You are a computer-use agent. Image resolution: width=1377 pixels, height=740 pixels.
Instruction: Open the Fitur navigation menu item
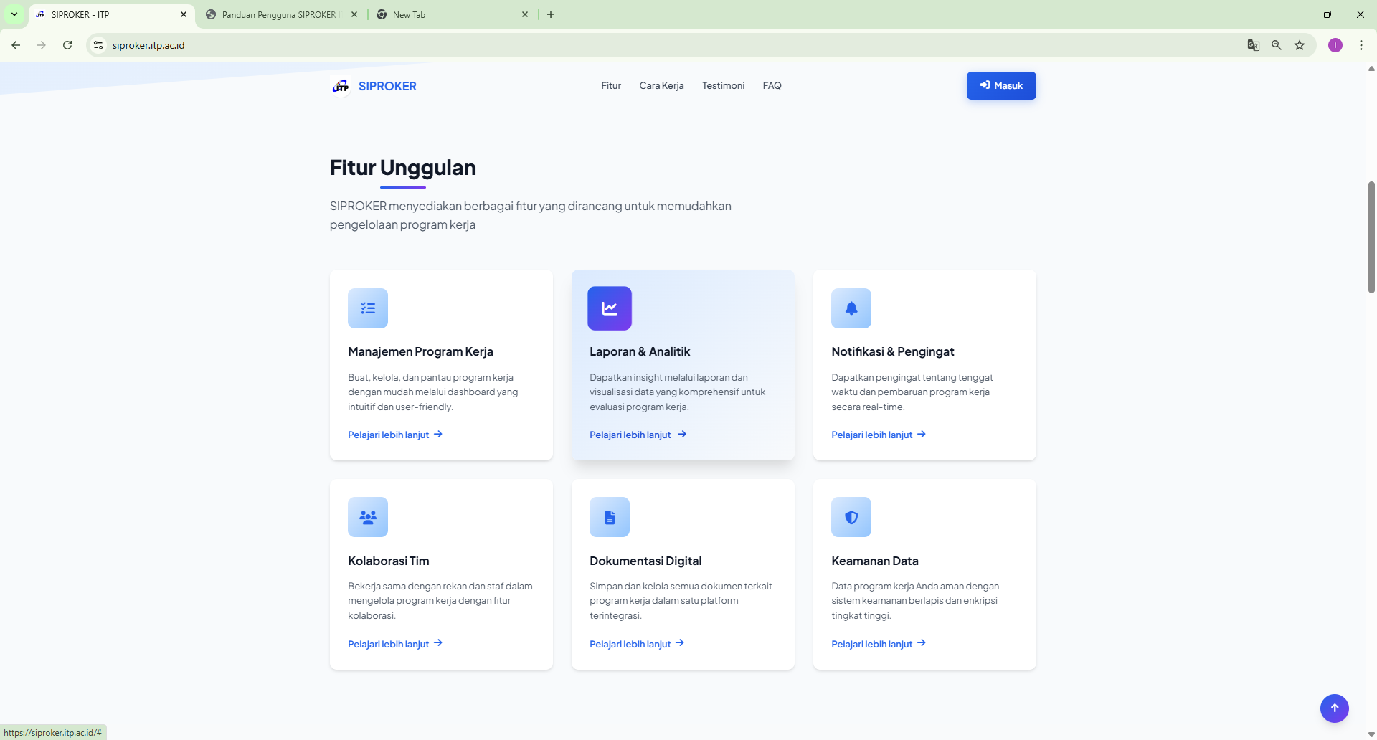click(610, 85)
